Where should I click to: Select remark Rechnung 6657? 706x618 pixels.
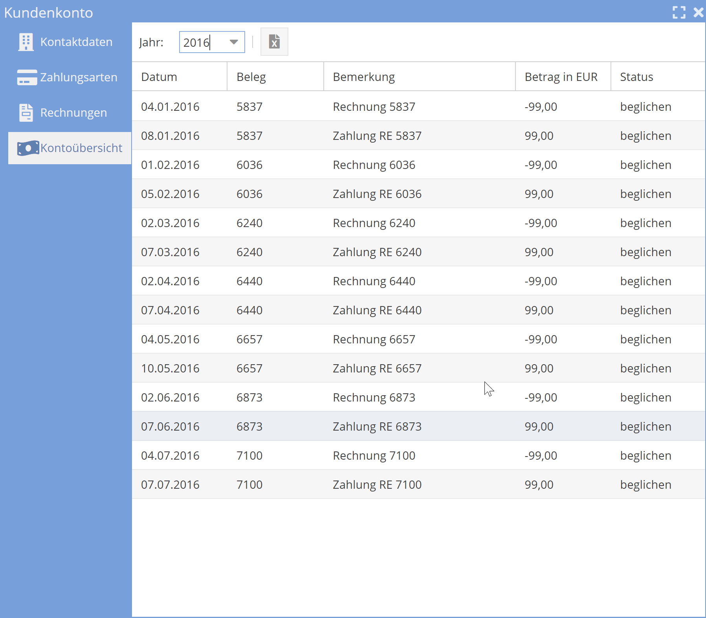[x=374, y=339]
